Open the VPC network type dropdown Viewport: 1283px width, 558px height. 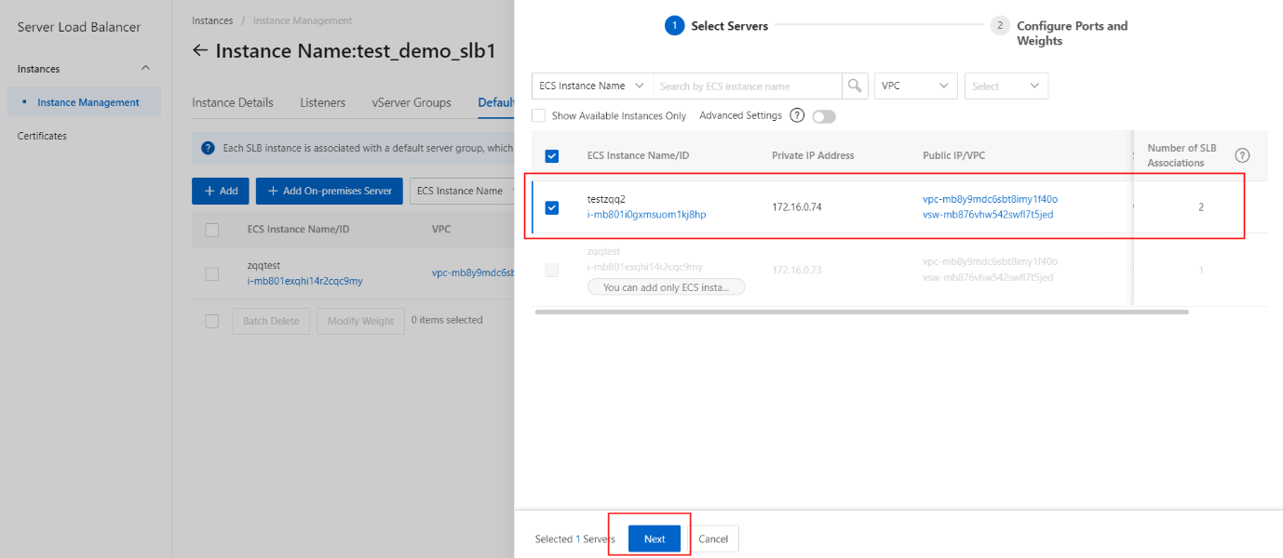pyautogui.click(x=916, y=86)
